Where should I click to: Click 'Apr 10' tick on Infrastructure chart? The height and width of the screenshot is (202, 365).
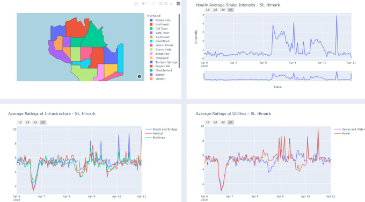coord(116,197)
